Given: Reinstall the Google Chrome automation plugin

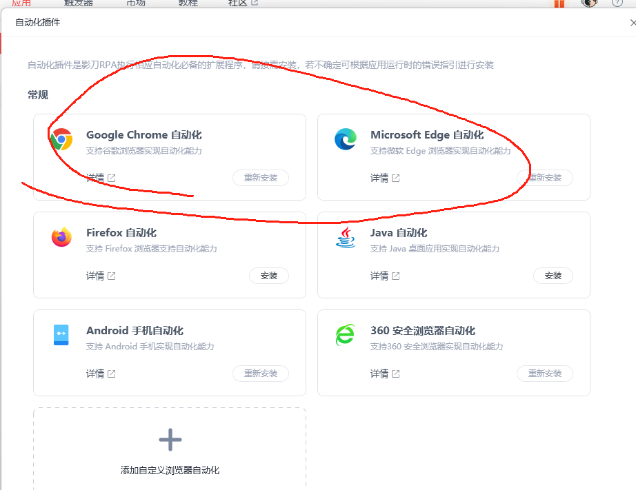Looking at the screenshot, I should click(x=261, y=178).
